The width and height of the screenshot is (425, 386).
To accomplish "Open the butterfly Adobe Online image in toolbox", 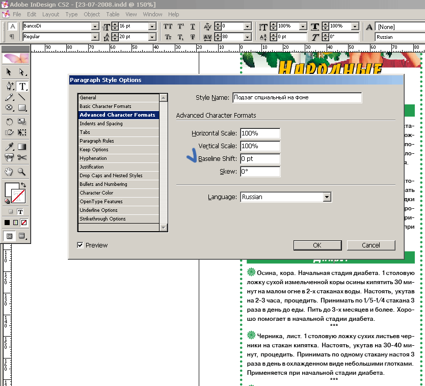I will coord(16,58).
